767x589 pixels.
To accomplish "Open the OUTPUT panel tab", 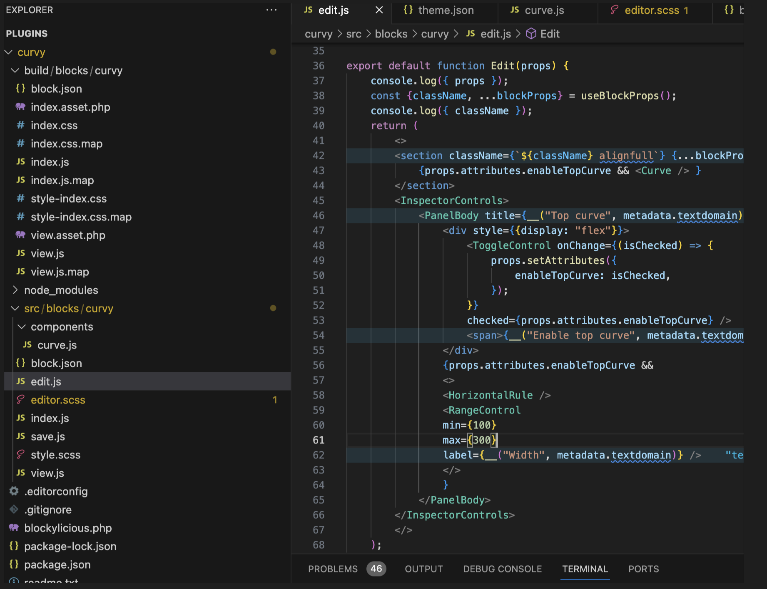I will pos(423,569).
